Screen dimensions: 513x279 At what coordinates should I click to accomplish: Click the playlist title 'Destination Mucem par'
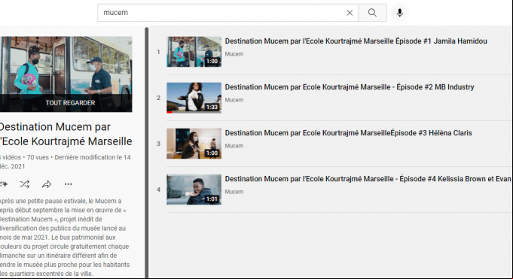pos(55,127)
